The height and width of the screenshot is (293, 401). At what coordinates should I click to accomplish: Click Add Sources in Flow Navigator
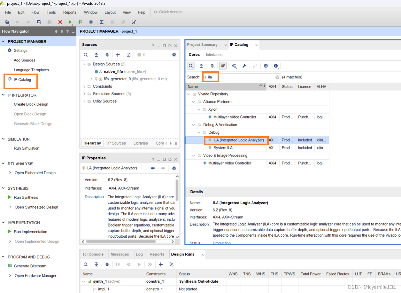25,60
